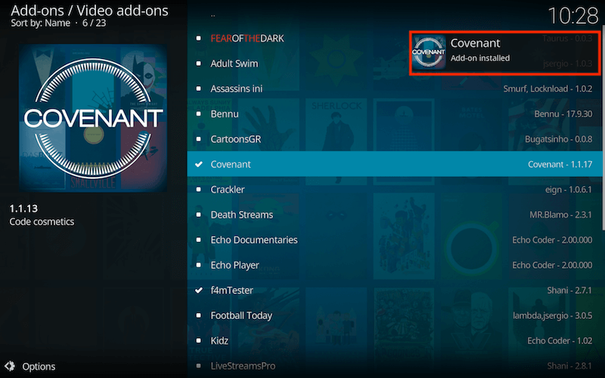Click the 10:28 clock
The height and width of the screenshot is (378, 605).
click(573, 16)
